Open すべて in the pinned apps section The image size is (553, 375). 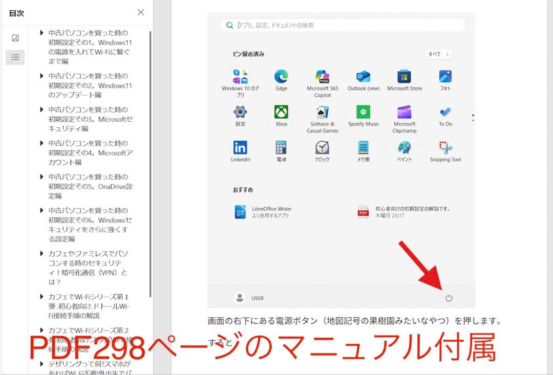click(438, 54)
